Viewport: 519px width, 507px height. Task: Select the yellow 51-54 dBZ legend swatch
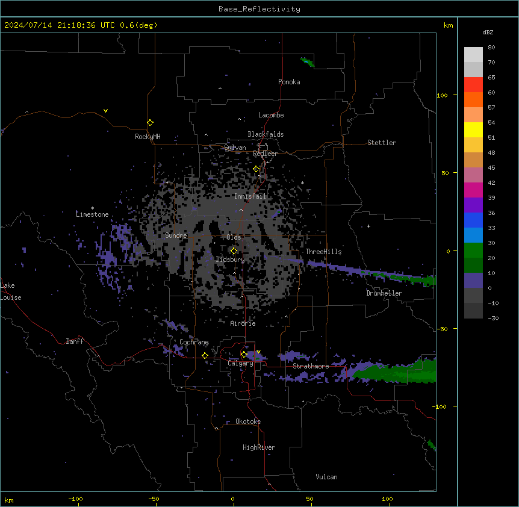click(473, 130)
